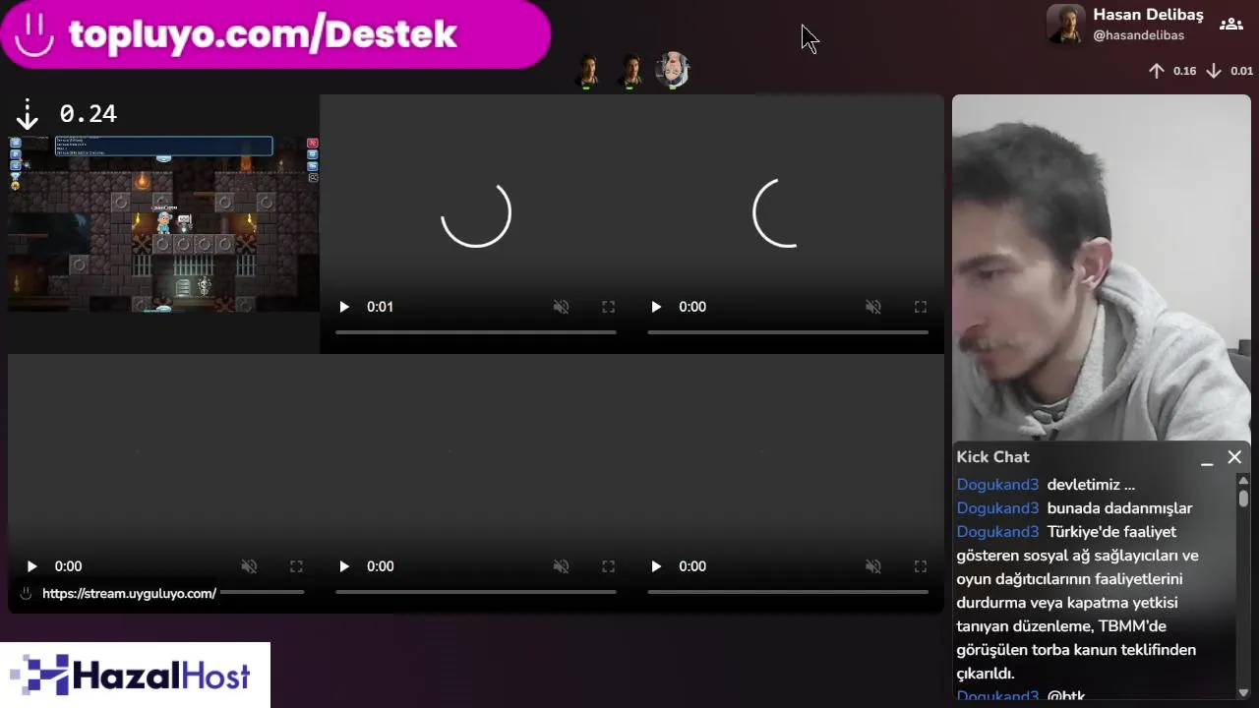Open Dogukand3 beside 'devletimiz ...'
This screenshot has width=1259, height=708.
(997, 485)
